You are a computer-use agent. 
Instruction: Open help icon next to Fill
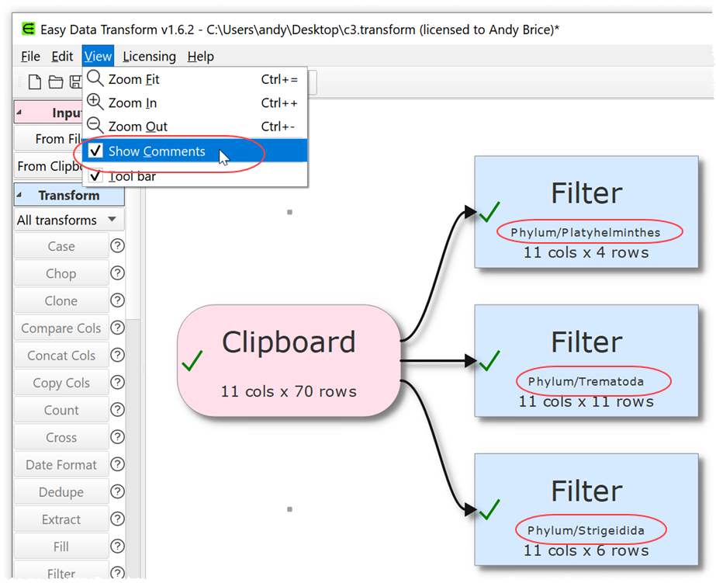pyautogui.click(x=118, y=546)
